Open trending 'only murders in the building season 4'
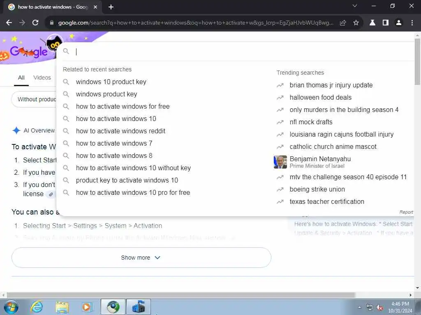Screen dimensions: 421x315 point(344,110)
